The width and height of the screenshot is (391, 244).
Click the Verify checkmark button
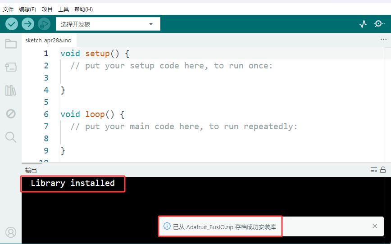click(12, 24)
